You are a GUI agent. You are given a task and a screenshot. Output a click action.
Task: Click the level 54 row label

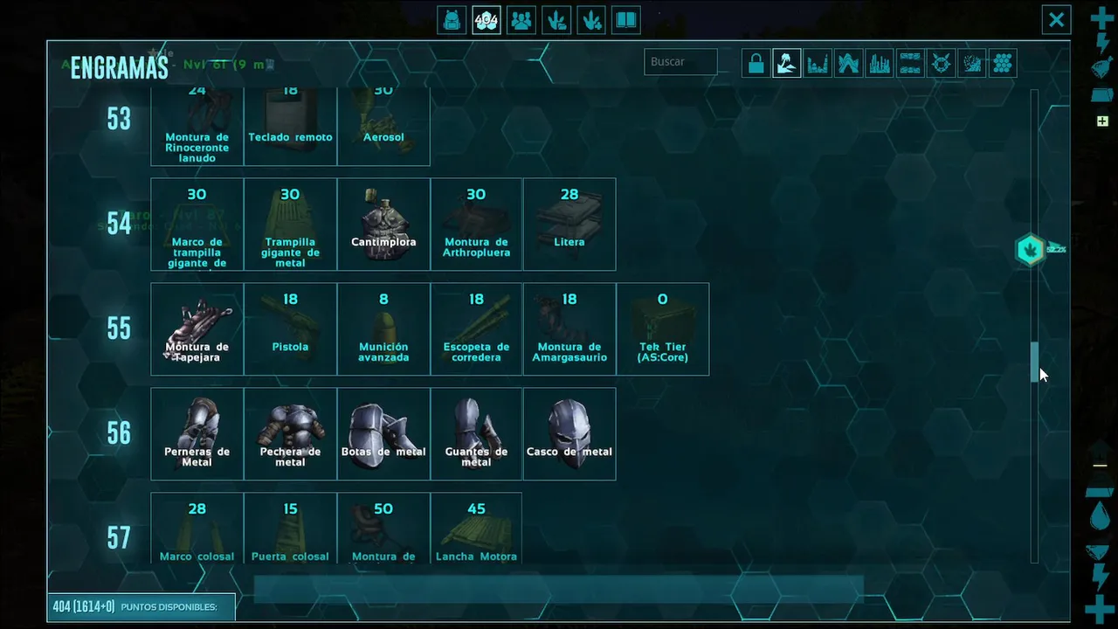[x=119, y=224]
